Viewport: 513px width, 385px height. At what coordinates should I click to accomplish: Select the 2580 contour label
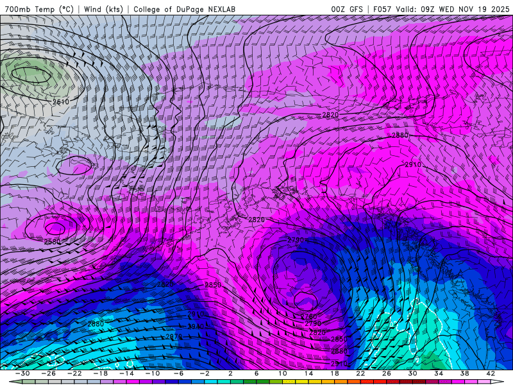pos(53,242)
